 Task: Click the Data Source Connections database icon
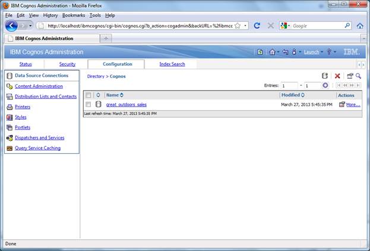coord(10,76)
